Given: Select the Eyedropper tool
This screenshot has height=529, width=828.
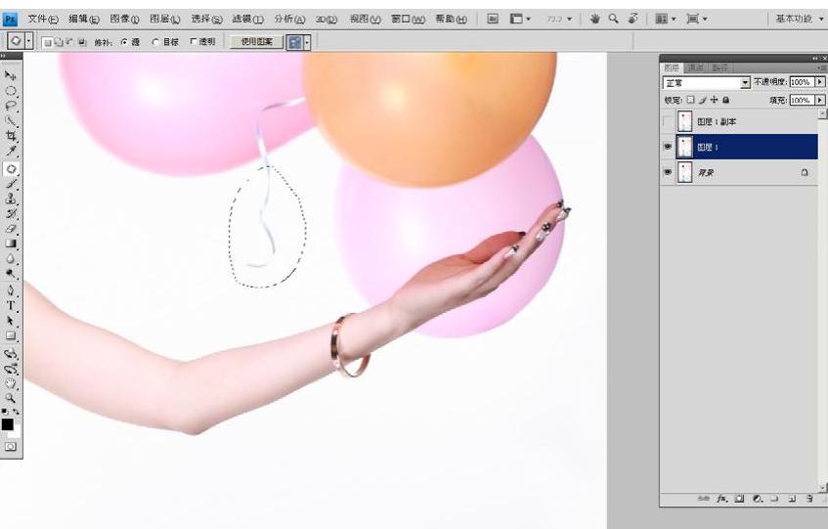Looking at the screenshot, I should pos(10,152).
